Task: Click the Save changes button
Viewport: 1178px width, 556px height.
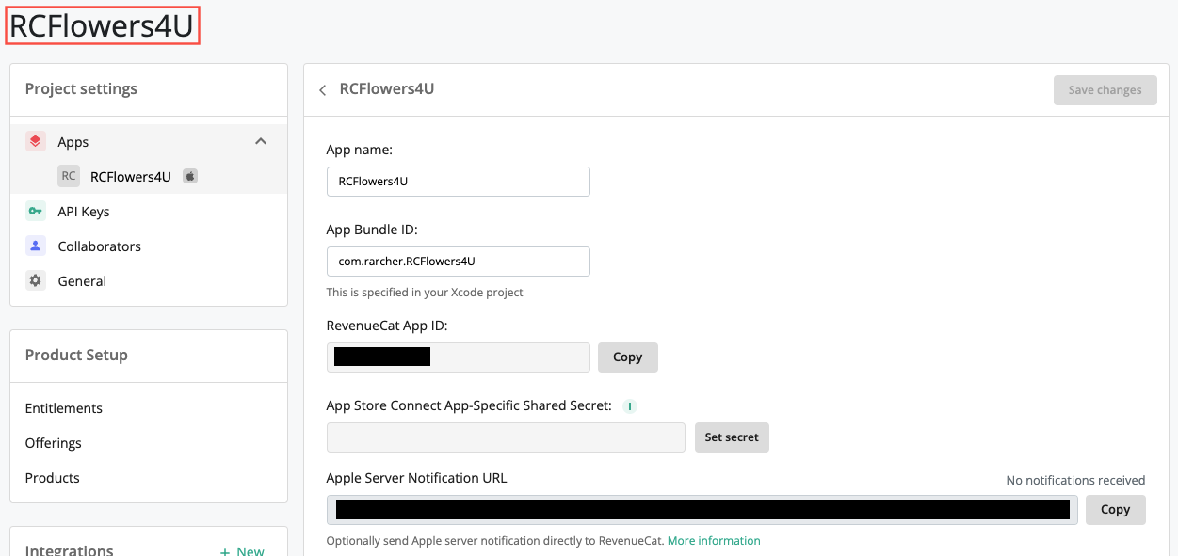Action: pyautogui.click(x=1105, y=90)
